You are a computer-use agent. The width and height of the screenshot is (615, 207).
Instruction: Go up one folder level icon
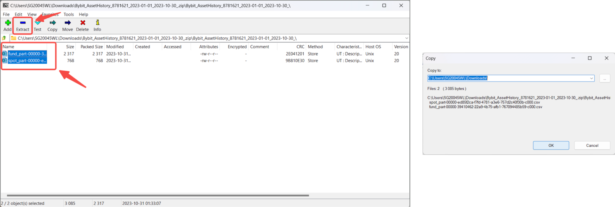(4, 38)
